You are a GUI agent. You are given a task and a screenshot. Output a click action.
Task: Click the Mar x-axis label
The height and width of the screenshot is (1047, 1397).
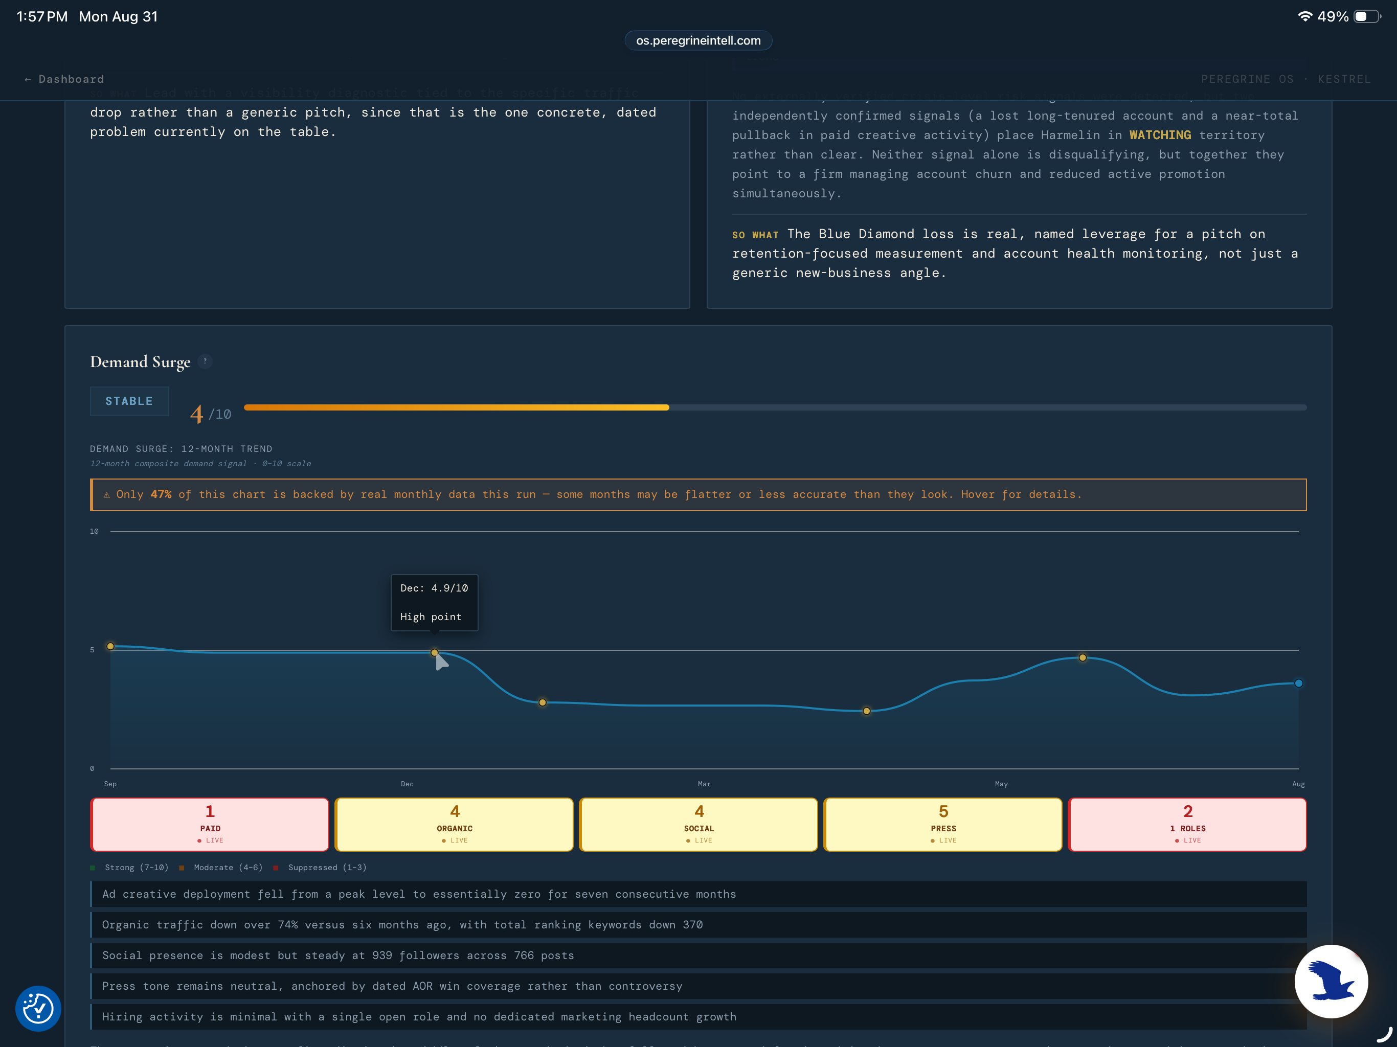pos(704,784)
